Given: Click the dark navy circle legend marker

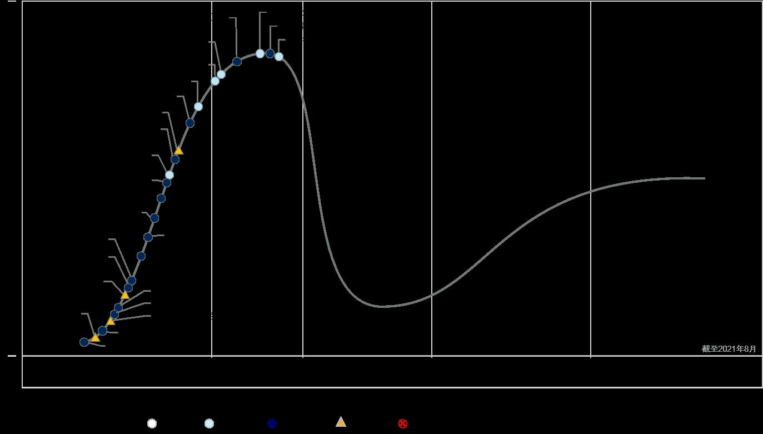Looking at the screenshot, I should (x=272, y=423).
